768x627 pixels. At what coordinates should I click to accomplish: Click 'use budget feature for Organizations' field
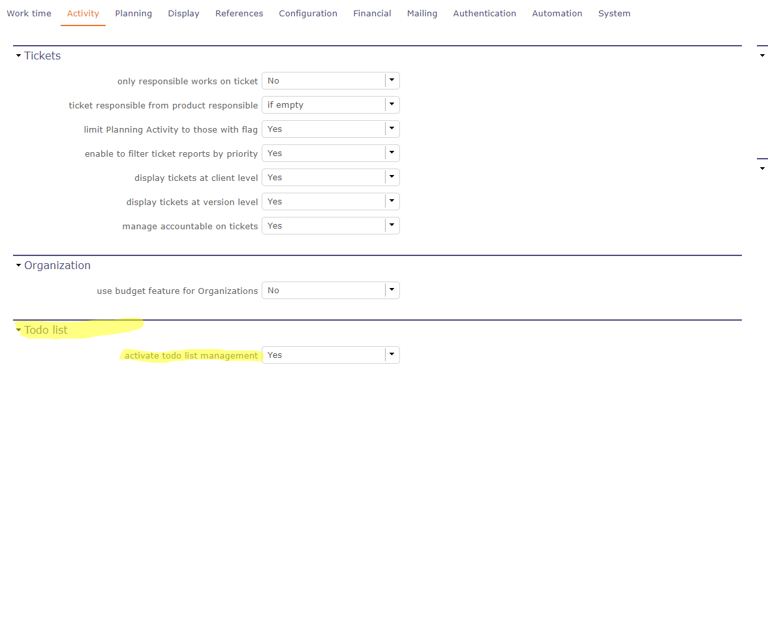pos(324,291)
